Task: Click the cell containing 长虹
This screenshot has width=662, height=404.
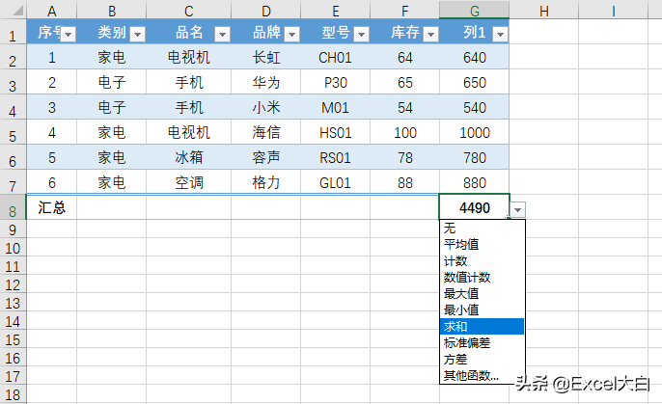Action: click(x=266, y=57)
